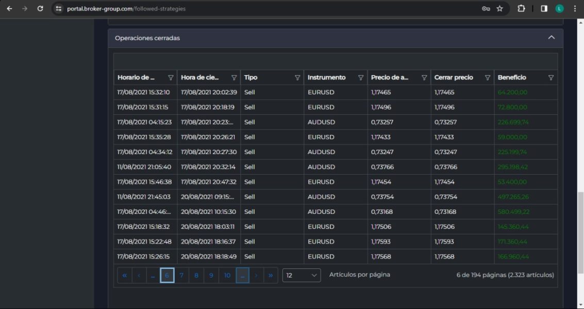The height and width of the screenshot is (309, 584).
Task: Go to page 7 of results
Action: 181,276
